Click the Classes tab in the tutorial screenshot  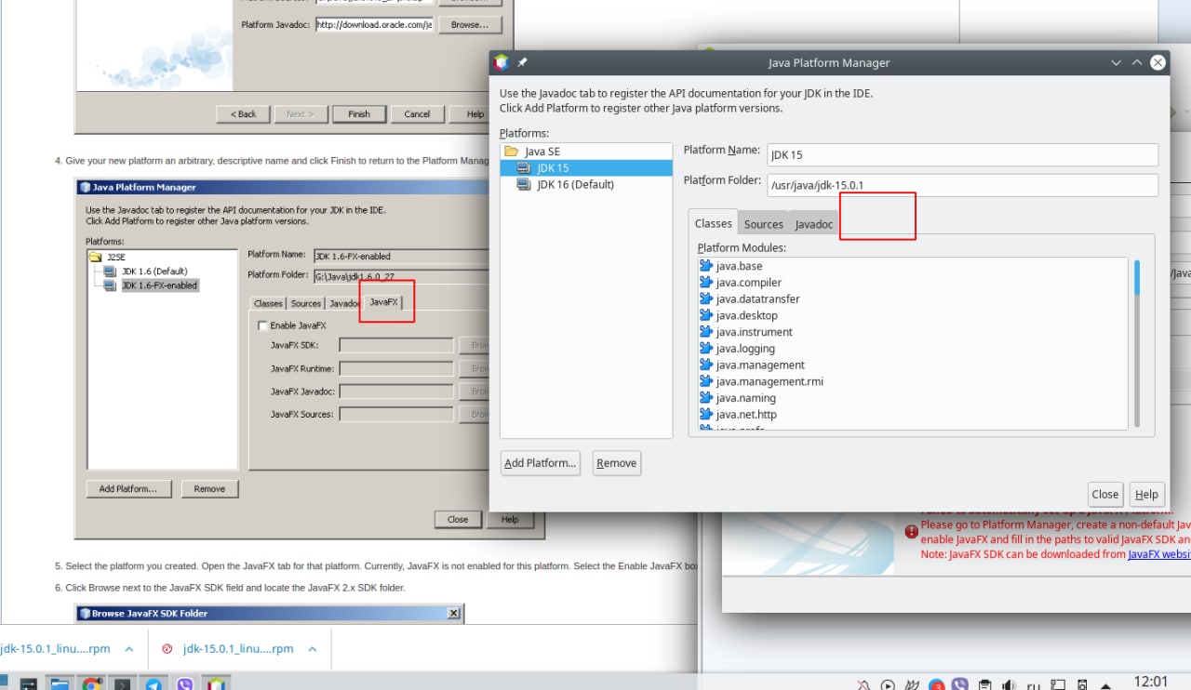pyautogui.click(x=268, y=303)
